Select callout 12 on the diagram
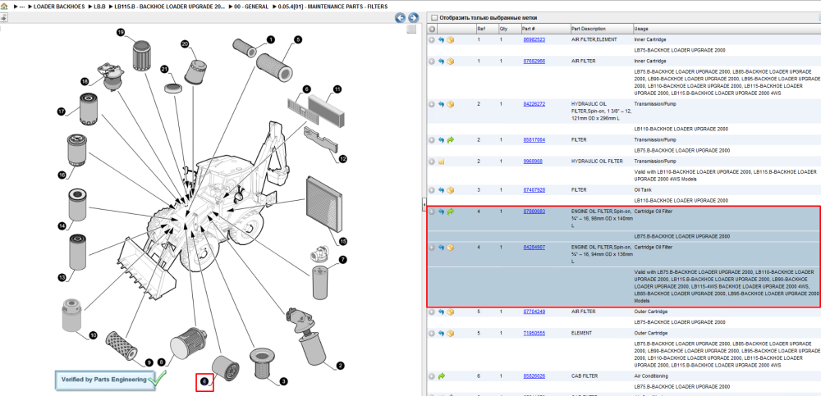Viewport: 821px width, 396px height. pos(342,158)
